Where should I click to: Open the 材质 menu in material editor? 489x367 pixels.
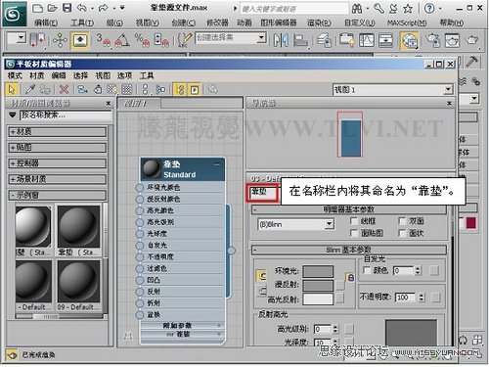(x=36, y=75)
